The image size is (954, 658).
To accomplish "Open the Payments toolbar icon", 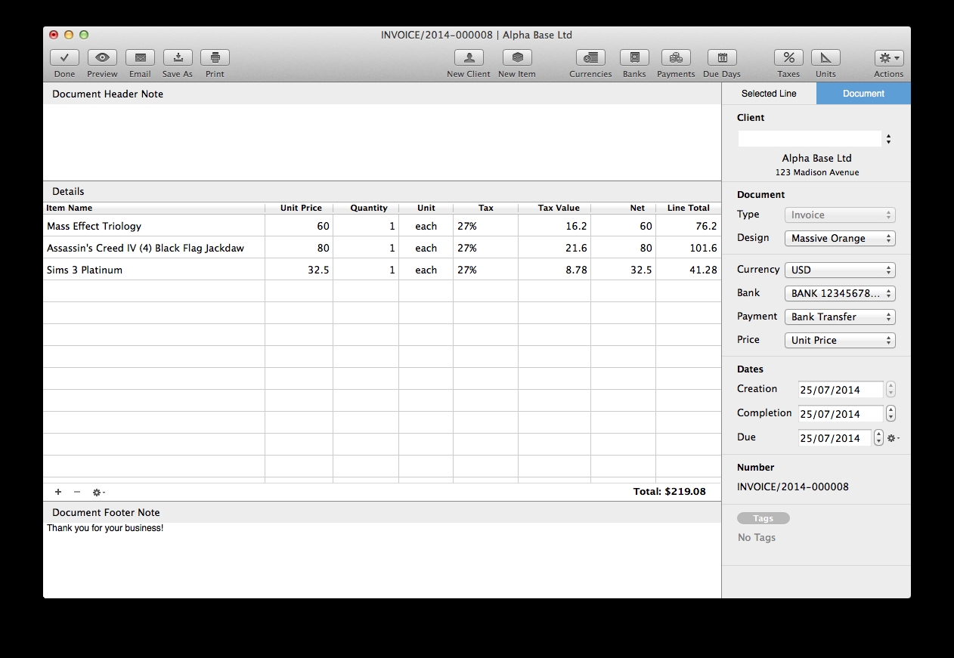I will click(x=676, y=57).
